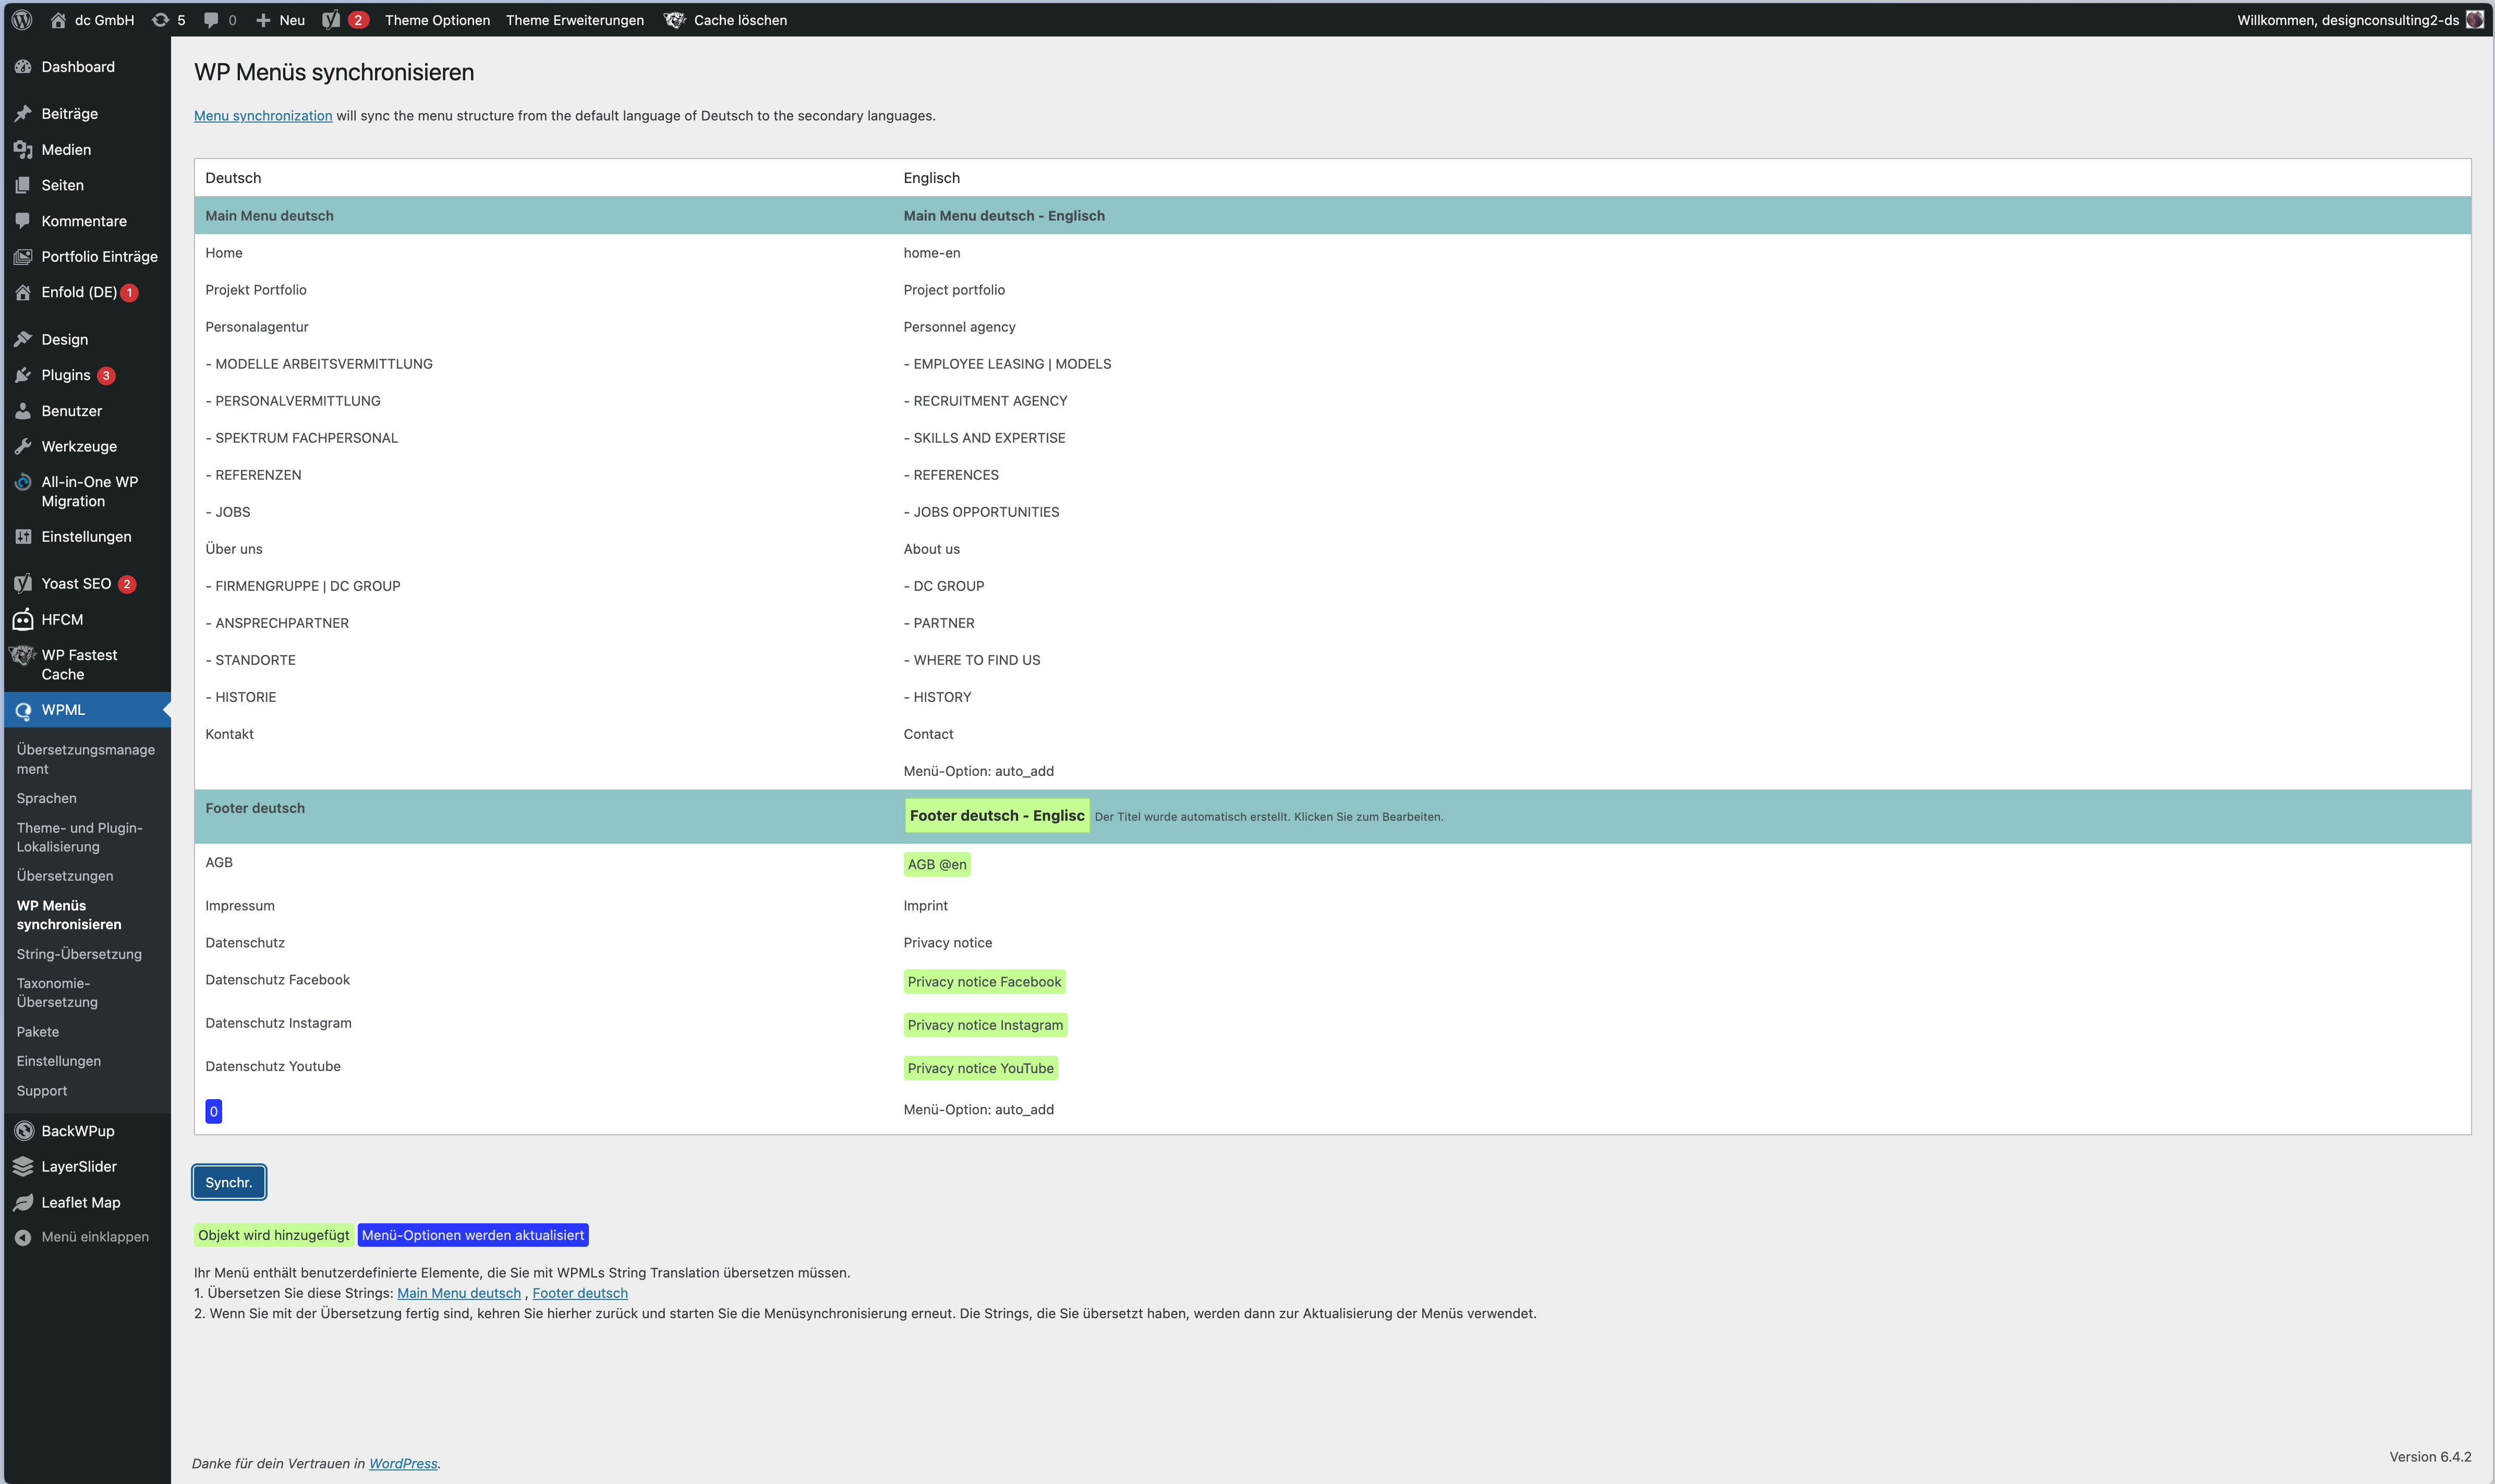Click the blue Menü-Optionen werden aktualisiert legend

[x=473, y=1235]
